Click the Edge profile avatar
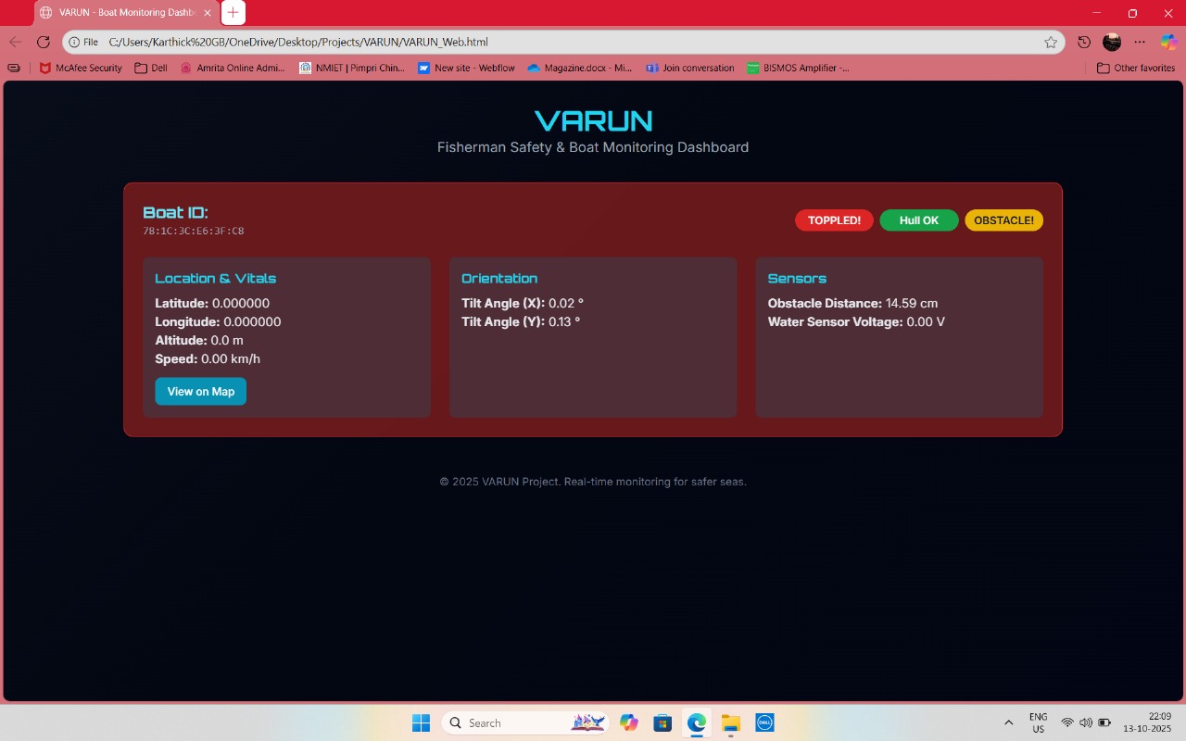This screenshot has width=1186, height=741. click(1112, 42)
